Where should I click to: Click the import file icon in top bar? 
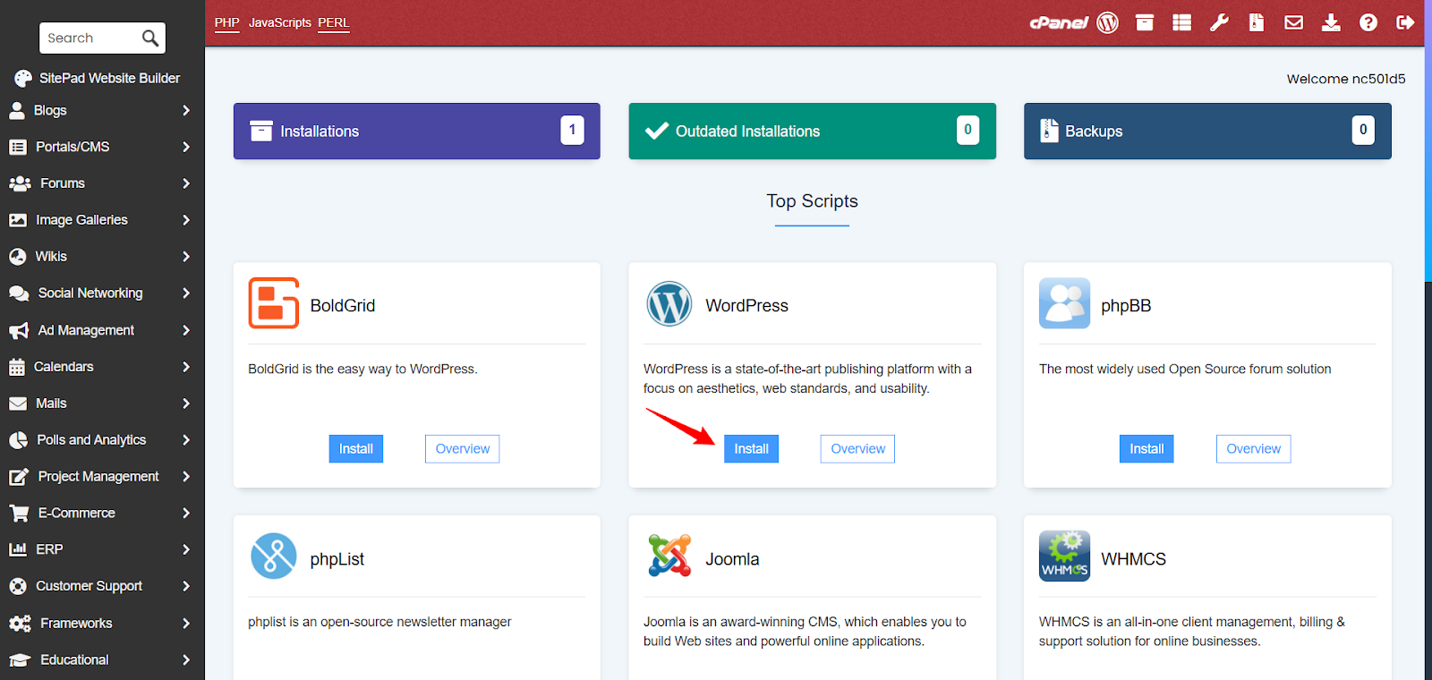(x=1257, y=22)
